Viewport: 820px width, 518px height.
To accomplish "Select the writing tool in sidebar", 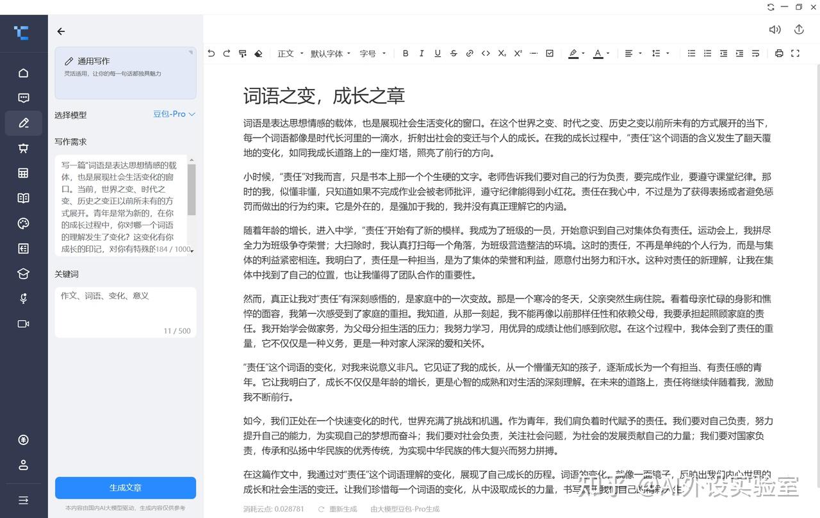I will click(24, 123).
